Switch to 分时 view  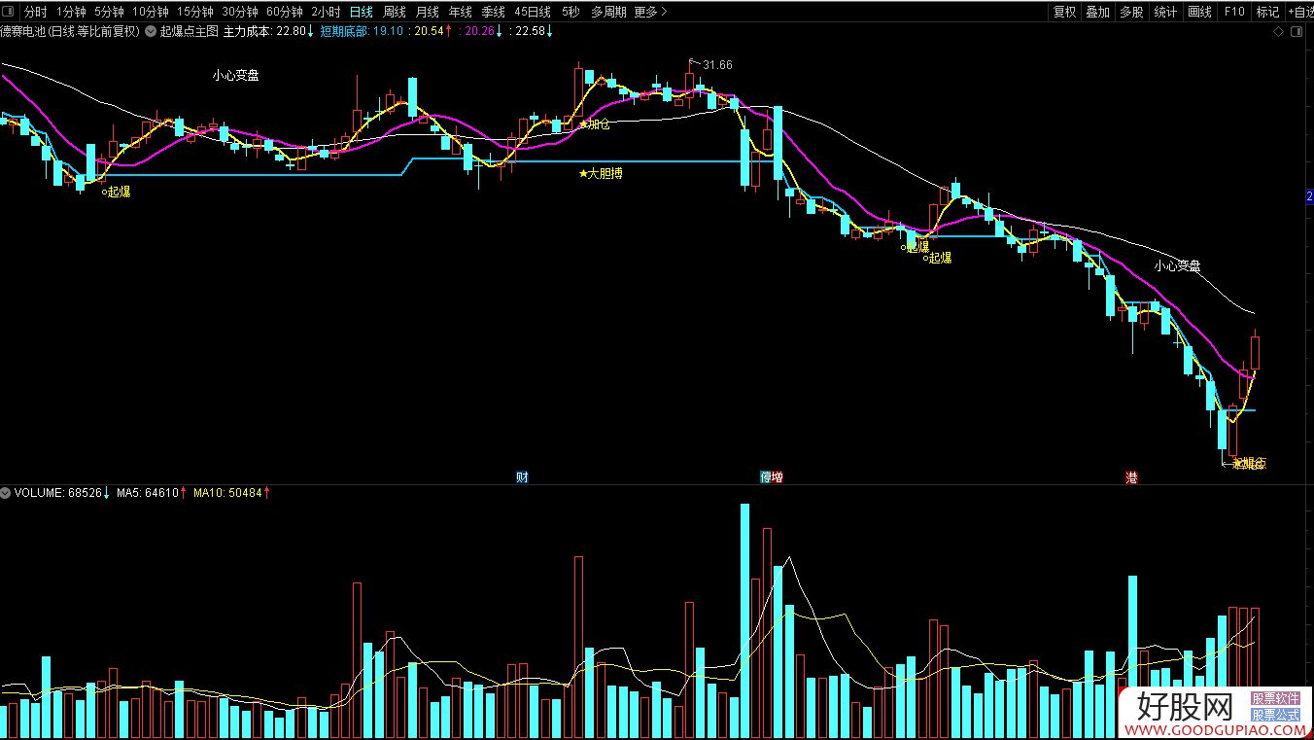(35, 12)
